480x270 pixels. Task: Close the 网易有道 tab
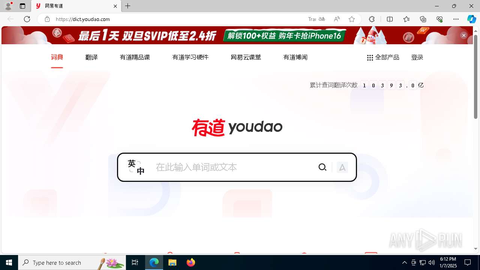tap(115, 6)
